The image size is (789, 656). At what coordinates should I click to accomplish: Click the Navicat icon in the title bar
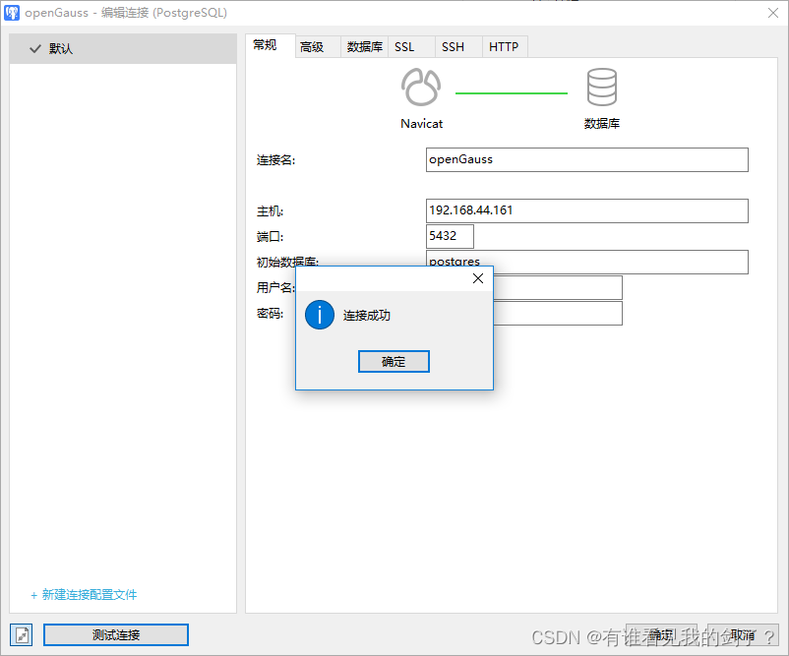click(14, 12)
